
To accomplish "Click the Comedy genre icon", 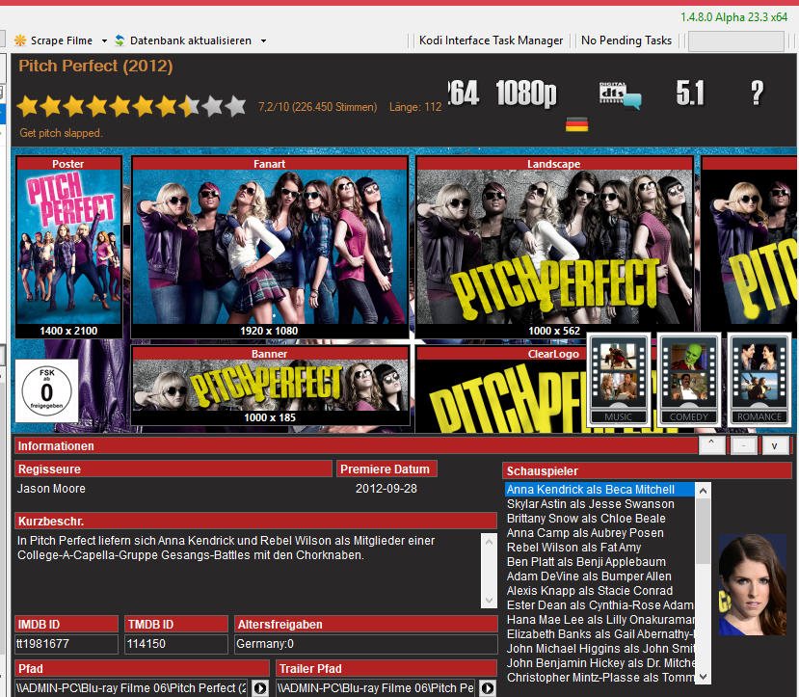I will 689,379.
